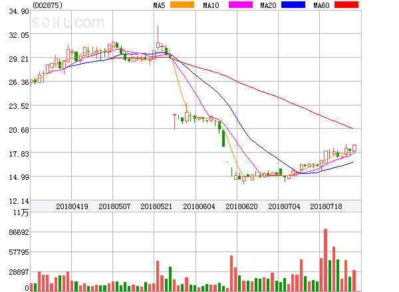Click the MA60 legend label
The width and height of the screenshot is (399, 292).
(321, 5)
